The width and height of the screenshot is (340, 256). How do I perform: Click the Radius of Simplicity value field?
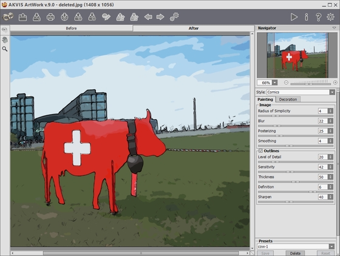click(323, 111)
